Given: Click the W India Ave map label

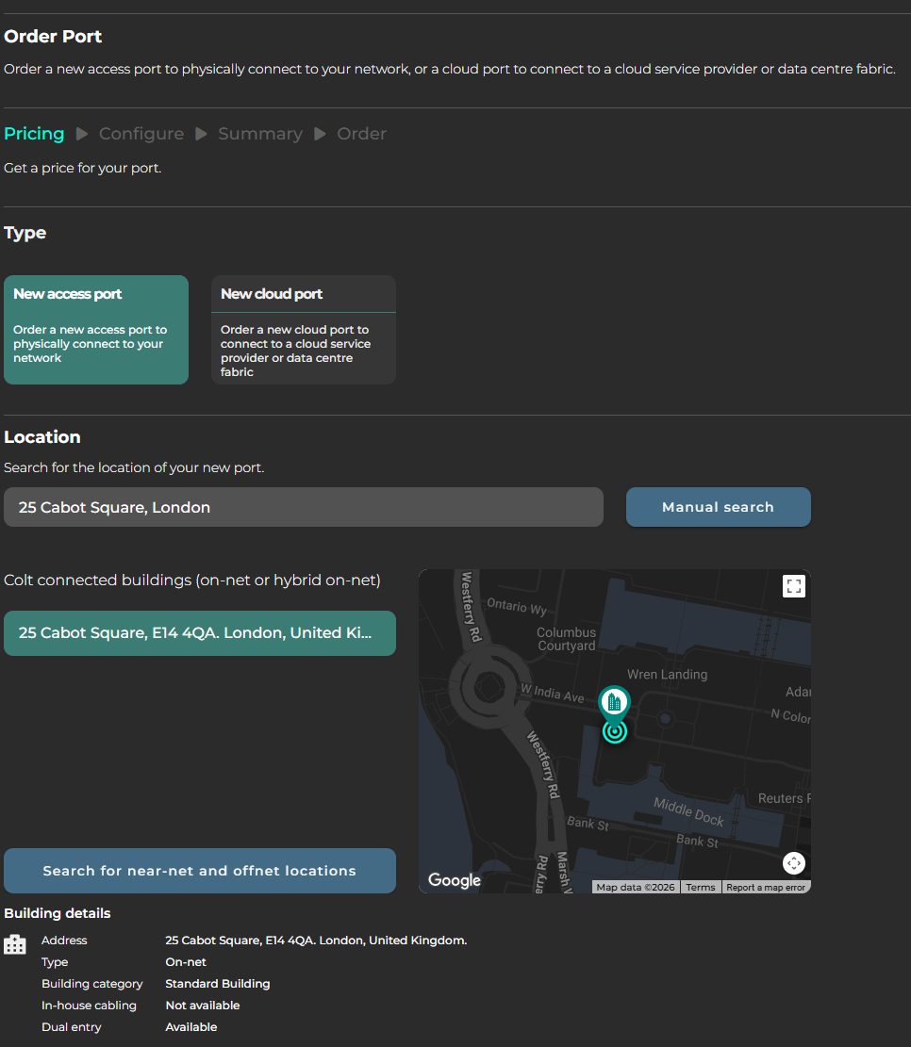Looking at the screenshot, I should 552,693.
